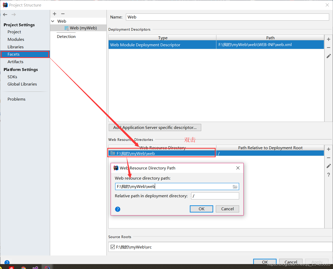Close the Web Resource Directory Path dialog
Screen dimensions: 333x269
238,168
